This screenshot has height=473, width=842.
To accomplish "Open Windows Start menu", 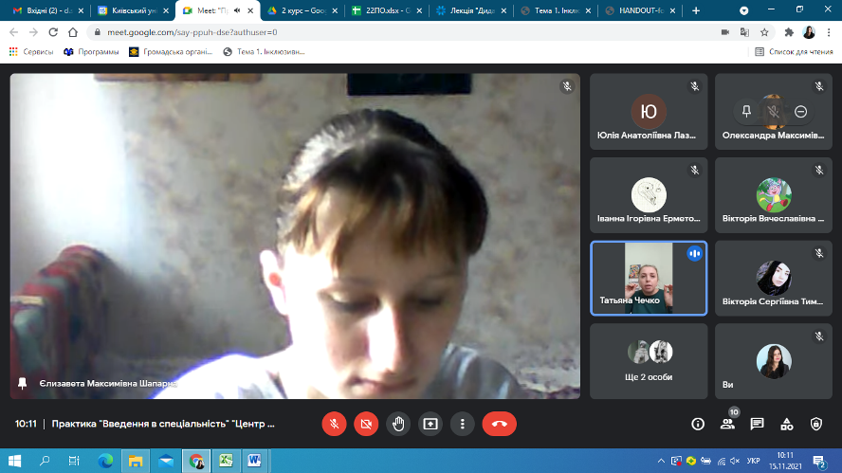I will [x=14, y=461].
